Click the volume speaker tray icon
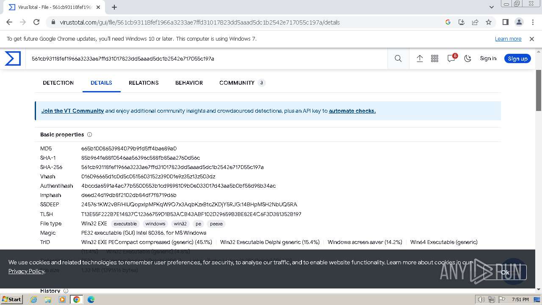The height and width of the screenshot is (305, 542). (481, 299)
